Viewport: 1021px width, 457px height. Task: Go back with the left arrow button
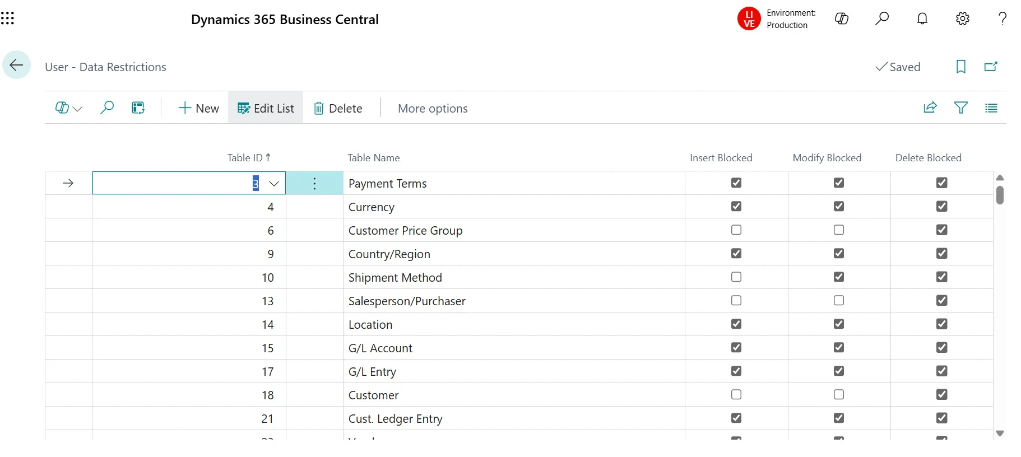pos(16,65)
